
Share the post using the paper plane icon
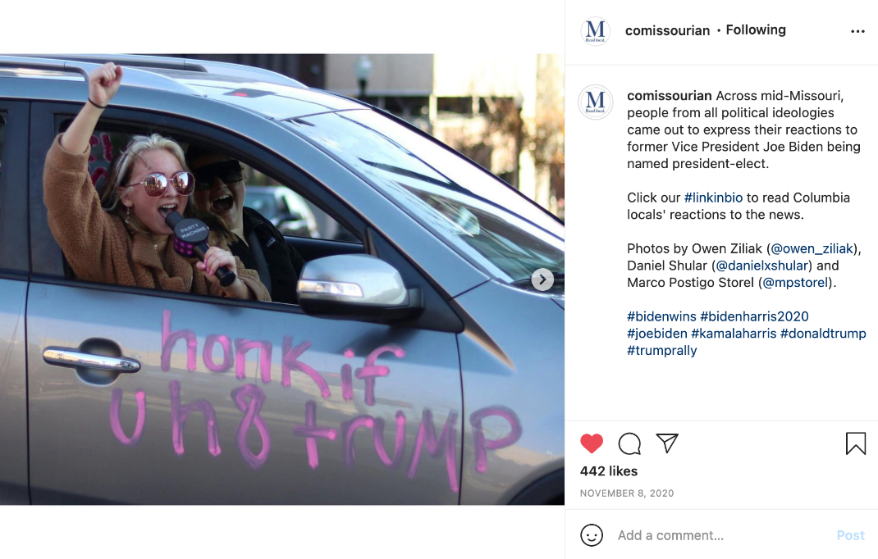(x=667, y=443)
